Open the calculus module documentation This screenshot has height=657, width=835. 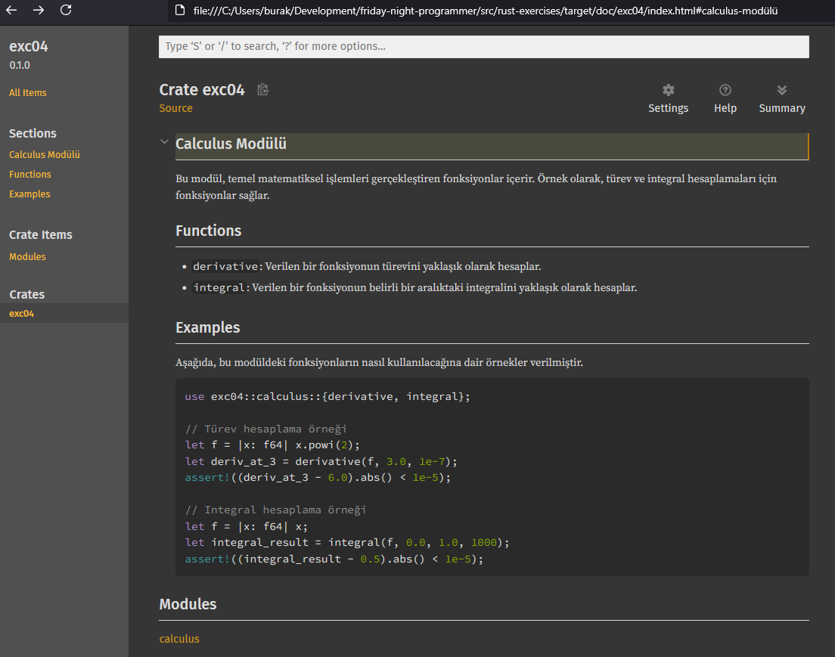(179, 638)
